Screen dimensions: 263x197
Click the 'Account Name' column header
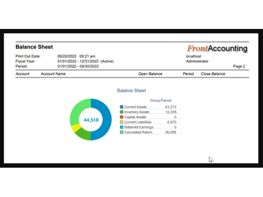(53, 74)
